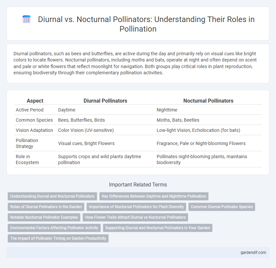Click the 'Nighttime' table cell
Screen dimensions: 276x268
point(208,110)
